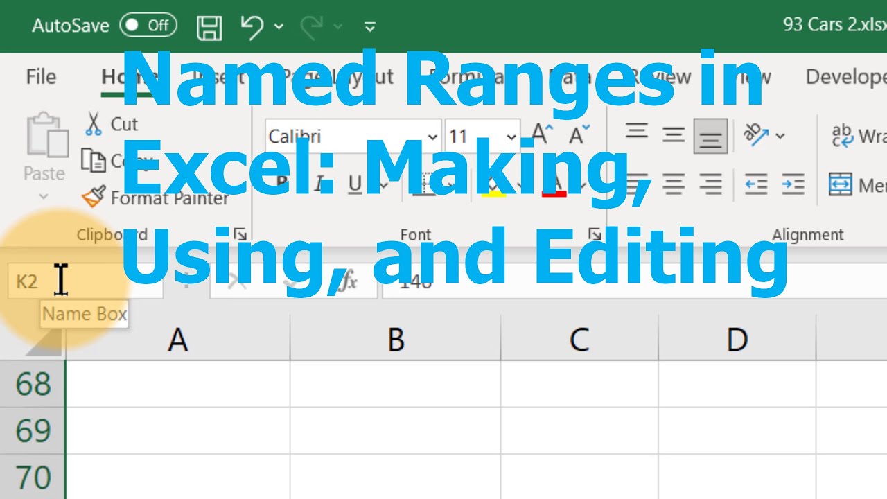This screenshot has height=499, width=887.
Task: Expand the Font Color dropdown arrow
Action: pyautogui.click(x=583, y=185)
